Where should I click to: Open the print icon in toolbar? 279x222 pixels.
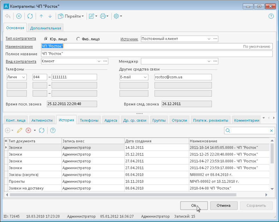(103, 16)
